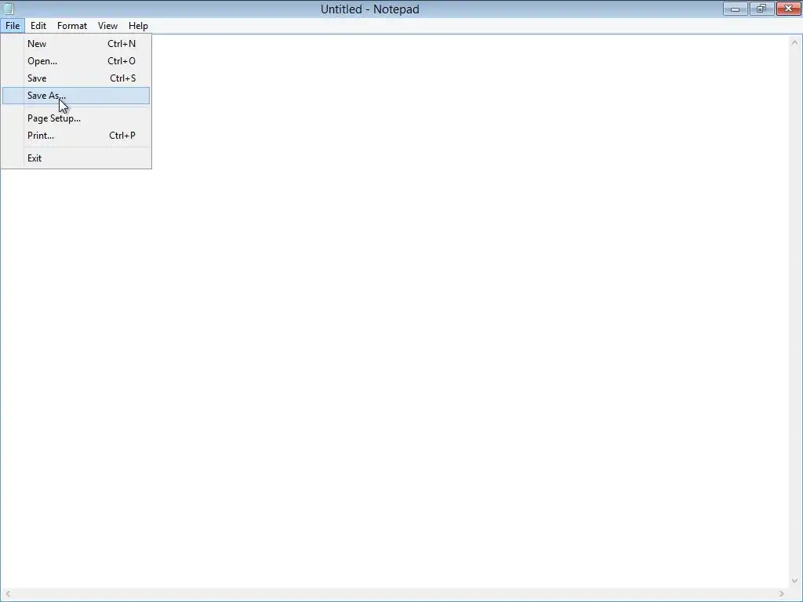The height and width of the screenshot is (602, 803).
Task: Choose Exit in the File menu
Action: click(76, 158)
